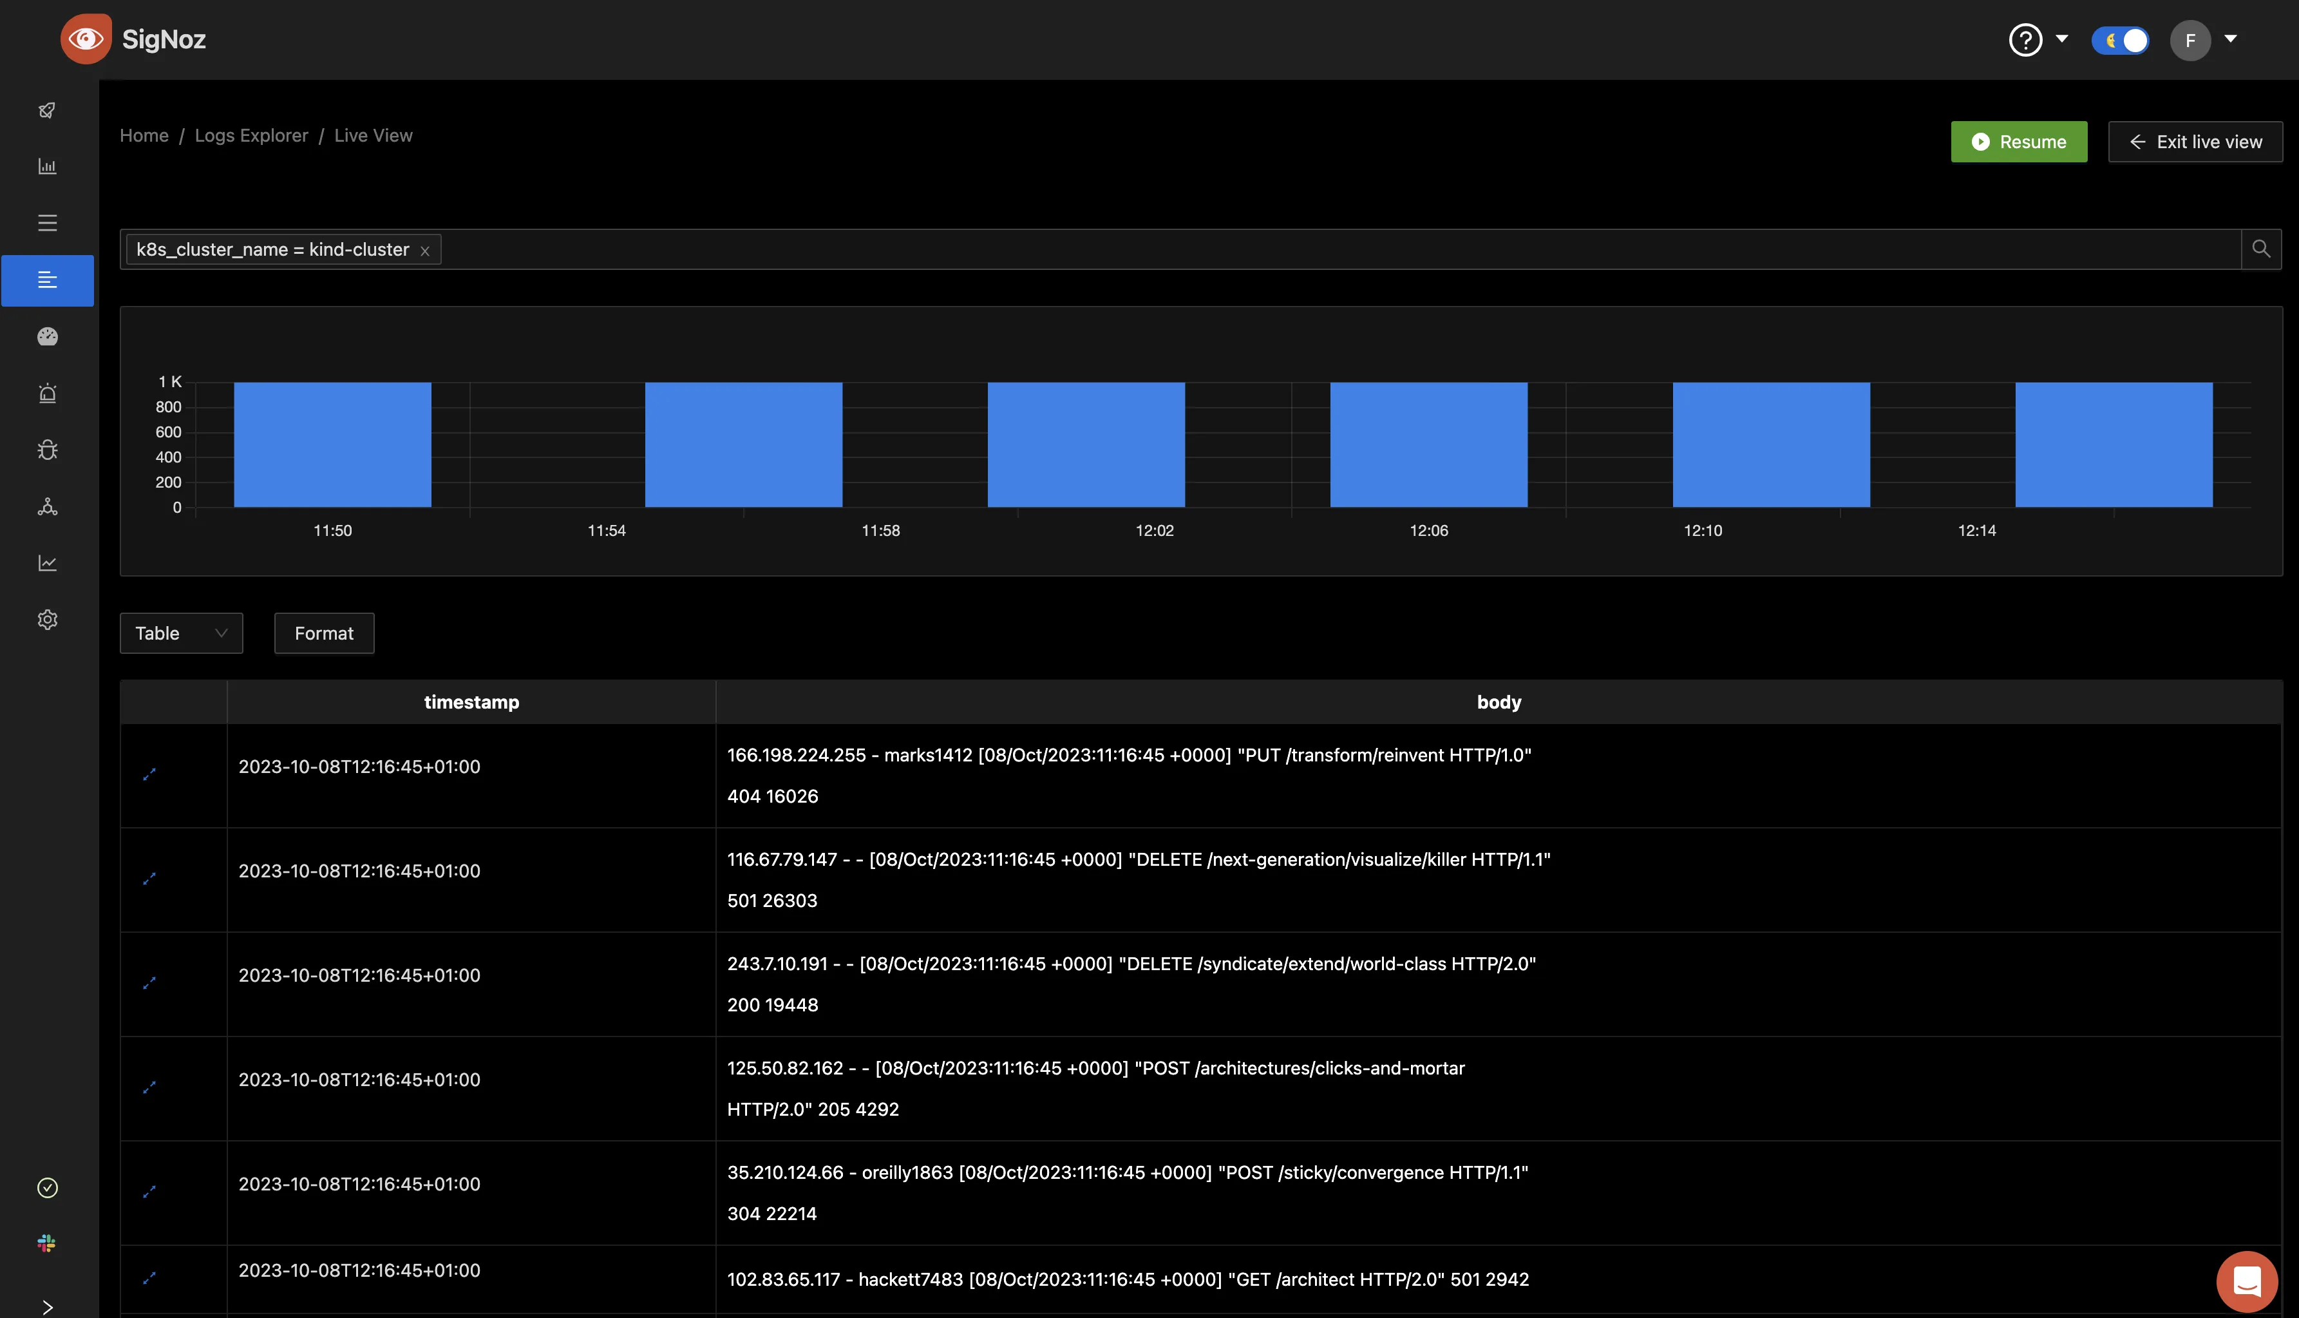Expand the sidebar with bottom chevron

[47, 1307]
